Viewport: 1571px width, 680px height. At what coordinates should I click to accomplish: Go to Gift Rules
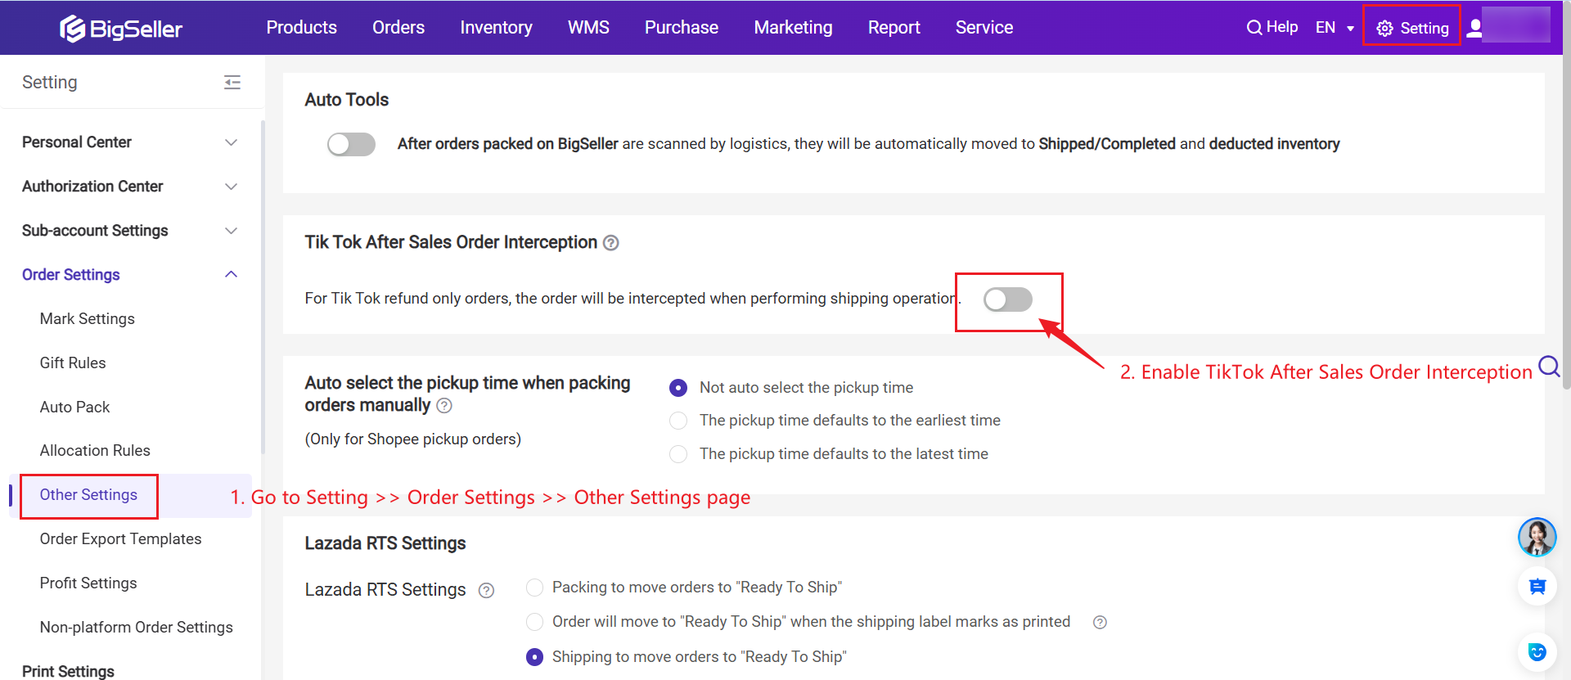73,363
